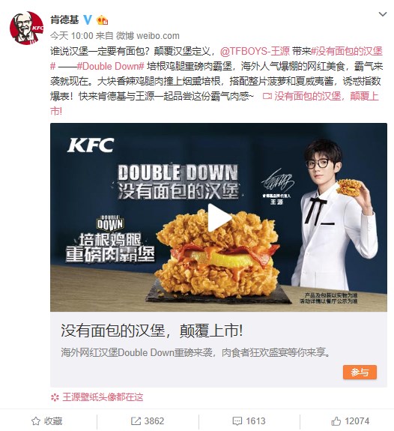The height and width of the screenshot is (431, 394).
Task: Open the video link 没有面包的汉堡，颠覆上市
Action: pyautogui.click(x=321, y=96)
